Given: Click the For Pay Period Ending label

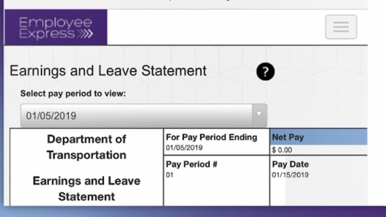Looking at the screenshot, I should tap(211, 137).
